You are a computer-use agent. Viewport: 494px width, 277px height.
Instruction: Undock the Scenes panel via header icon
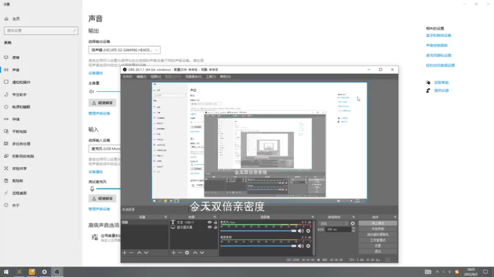pos(165,217)
